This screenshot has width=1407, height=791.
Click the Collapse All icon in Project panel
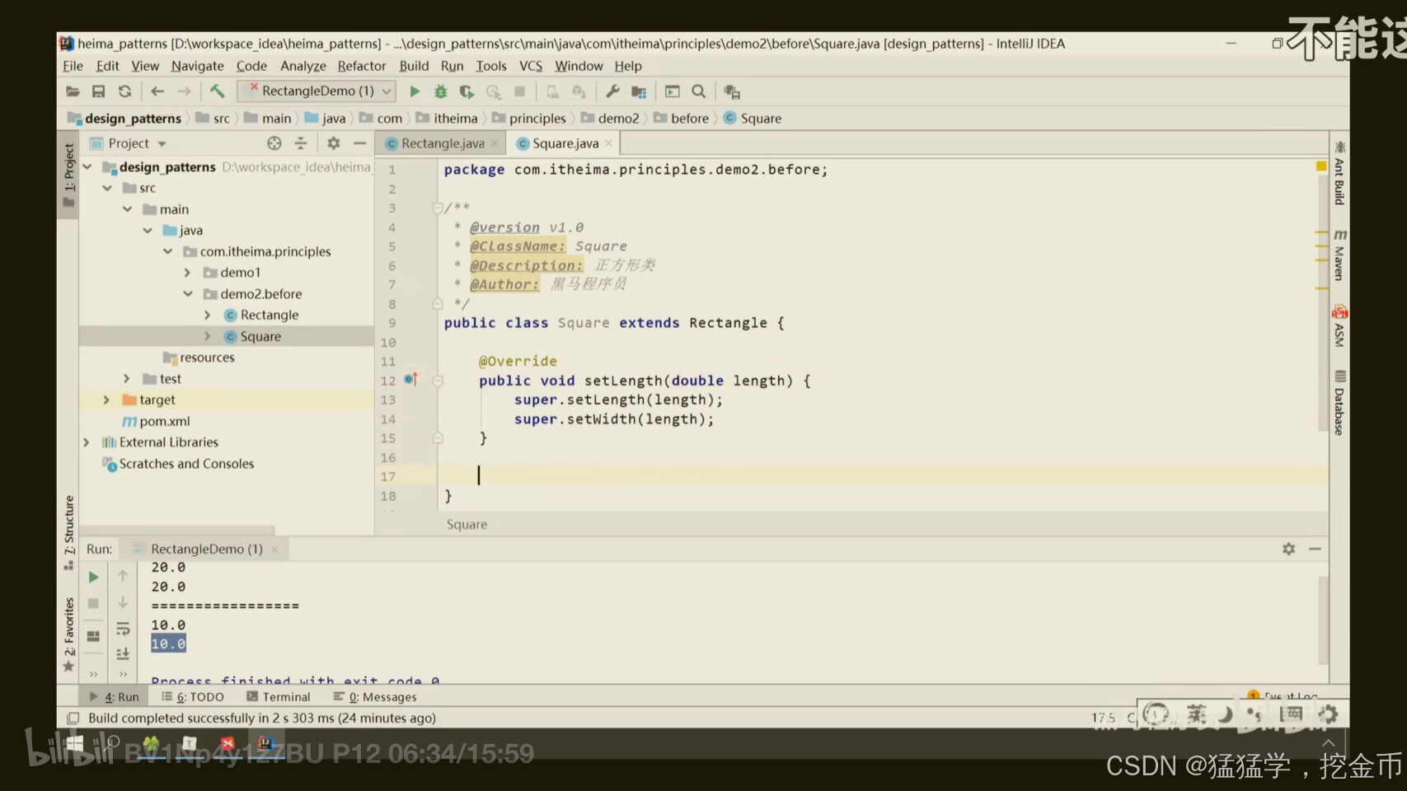point(301,143)
